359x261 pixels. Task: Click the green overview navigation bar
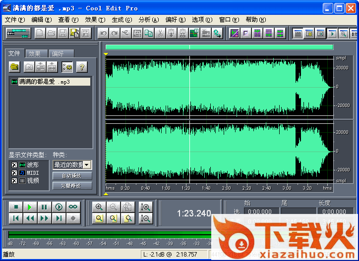coord(219,47)
